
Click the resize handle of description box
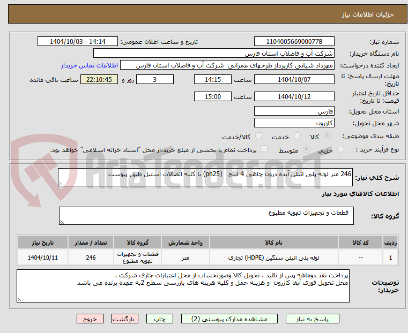coord(61,184)
